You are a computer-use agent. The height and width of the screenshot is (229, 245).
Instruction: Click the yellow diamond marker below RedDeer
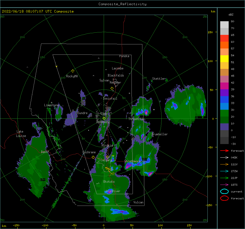click(x=112, y=88)
